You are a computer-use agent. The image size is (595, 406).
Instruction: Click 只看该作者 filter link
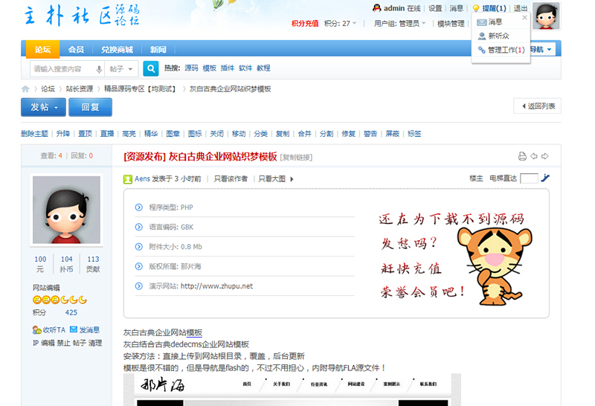pyautogui.click(x=231, y=178)
